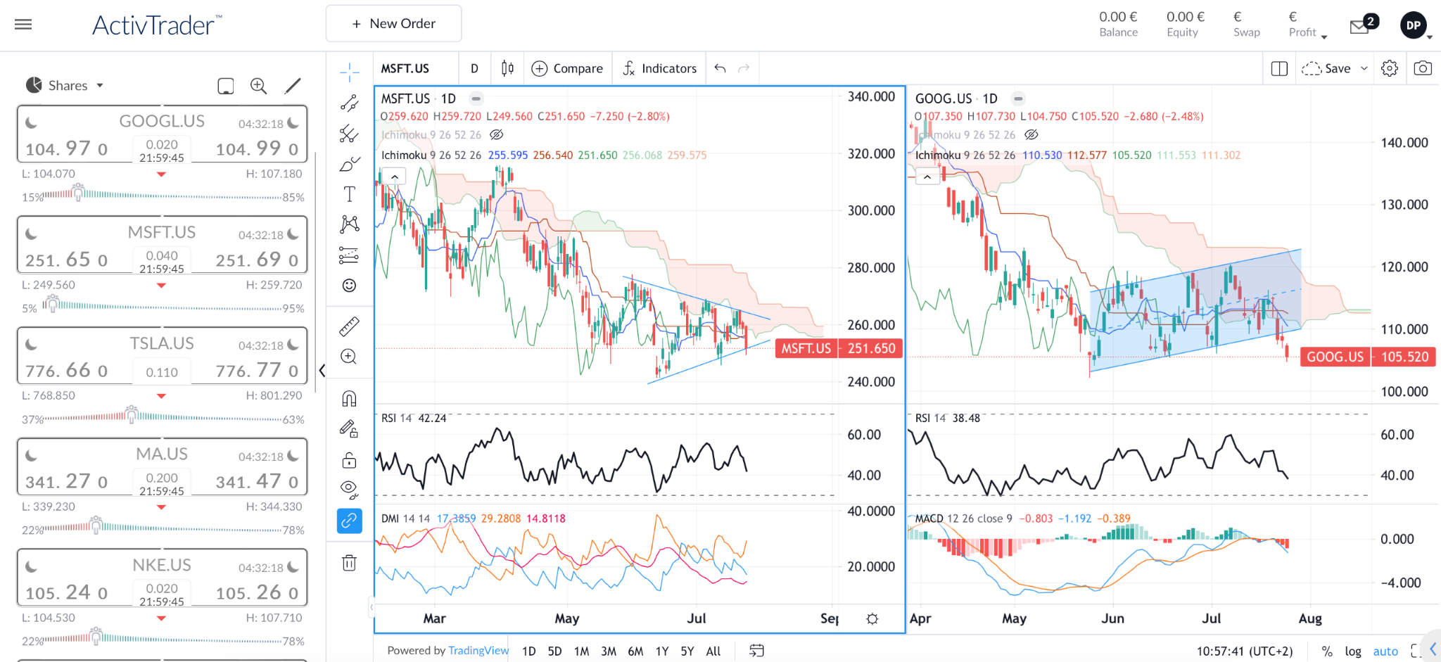
Task: Open the watchlist symbol search magnifier
Action: 259,86
